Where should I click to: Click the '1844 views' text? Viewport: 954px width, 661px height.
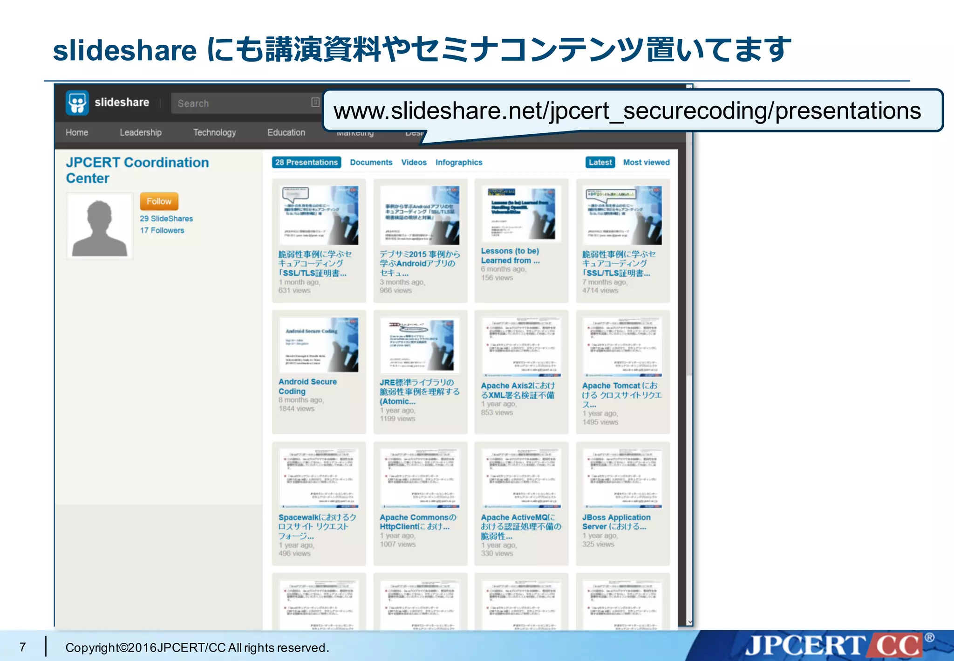coord(296,409)
